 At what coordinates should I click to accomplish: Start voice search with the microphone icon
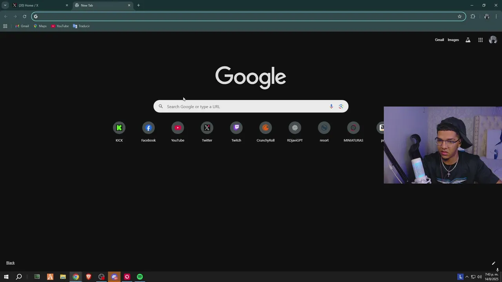(331, 107)
